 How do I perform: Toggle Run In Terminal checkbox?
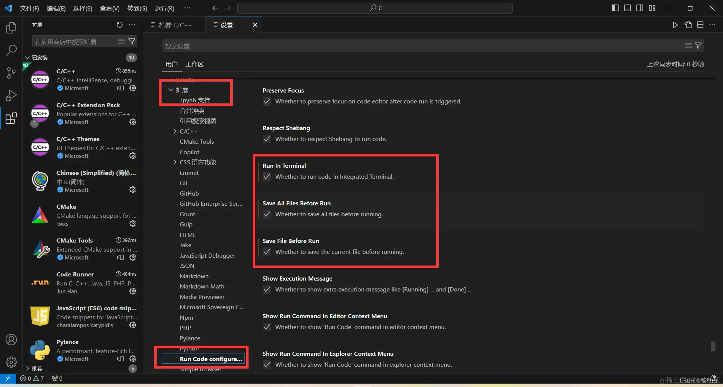click(267, 176)
